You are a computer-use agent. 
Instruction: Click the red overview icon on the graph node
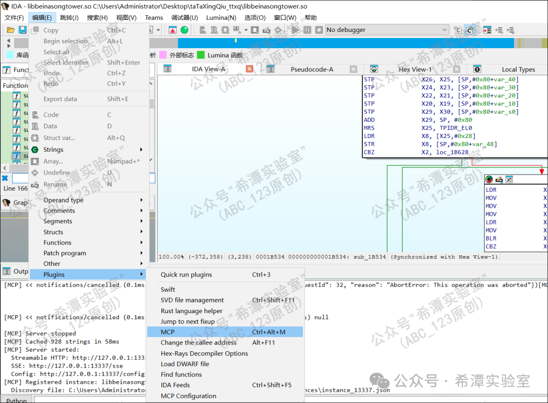tap(489, 179)
